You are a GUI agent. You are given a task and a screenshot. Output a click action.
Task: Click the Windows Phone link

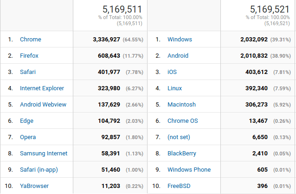click(x=189, y=170)
